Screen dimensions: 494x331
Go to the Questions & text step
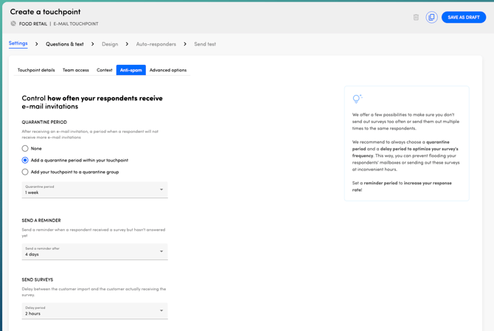point(65,44)
